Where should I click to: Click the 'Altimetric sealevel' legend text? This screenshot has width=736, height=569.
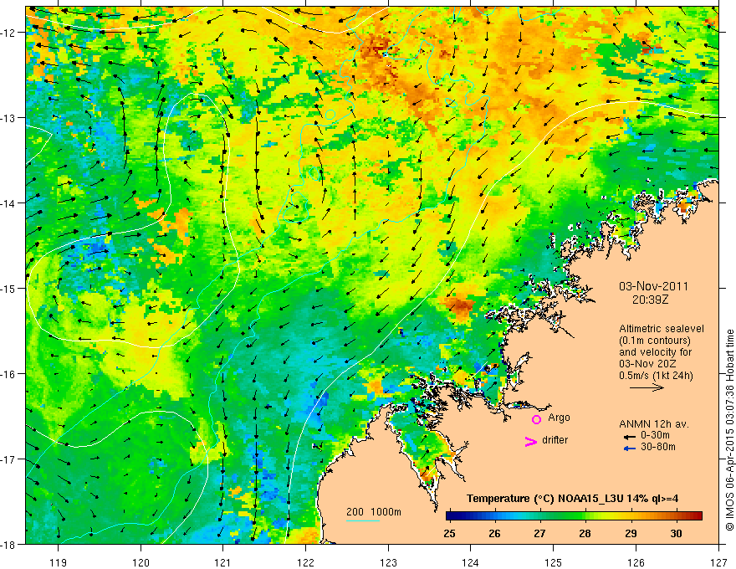point(662,329)
